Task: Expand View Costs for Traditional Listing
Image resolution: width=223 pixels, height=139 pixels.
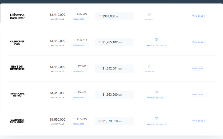Action: click(80, 98)
